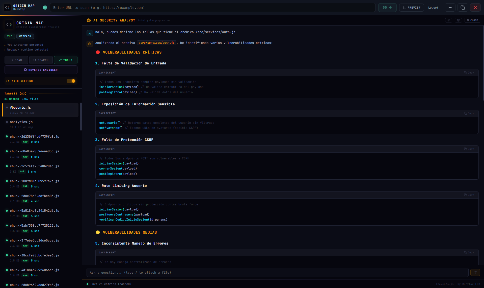Switch to the PREVIEW tab
This screenshot has height=288, width=484.
pyautogui.click(x=411, y=8)
